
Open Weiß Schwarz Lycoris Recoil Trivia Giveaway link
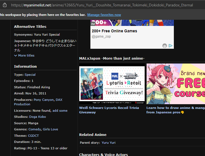109,110
